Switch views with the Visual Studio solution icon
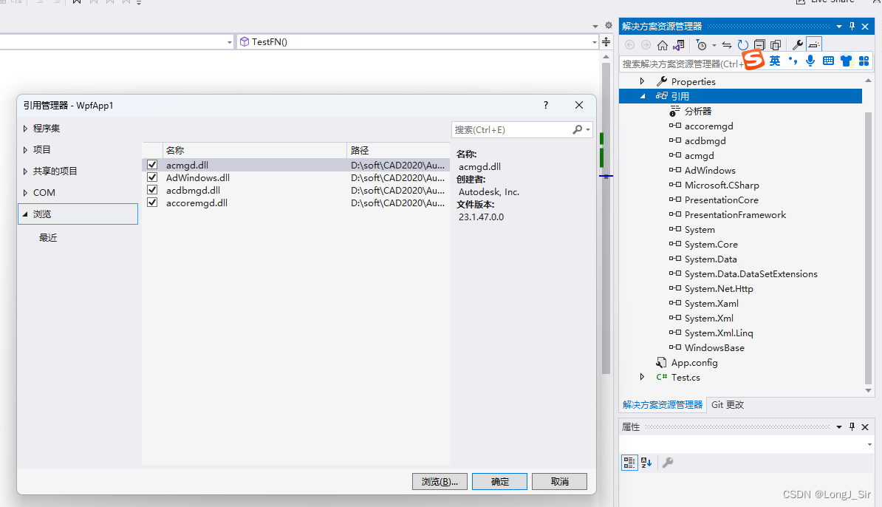882x507 pixels. point(679,45)
